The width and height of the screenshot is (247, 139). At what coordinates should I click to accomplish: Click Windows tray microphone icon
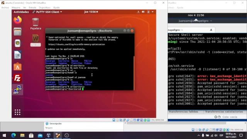tap(203, 136)
